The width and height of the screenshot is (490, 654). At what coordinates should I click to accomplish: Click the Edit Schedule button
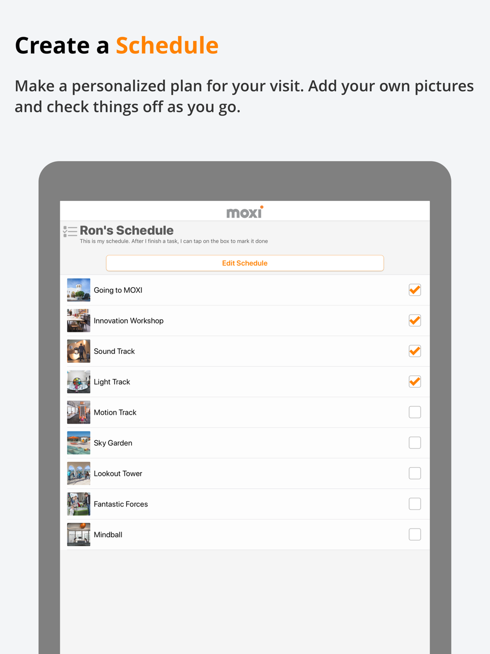click(245, 263)
